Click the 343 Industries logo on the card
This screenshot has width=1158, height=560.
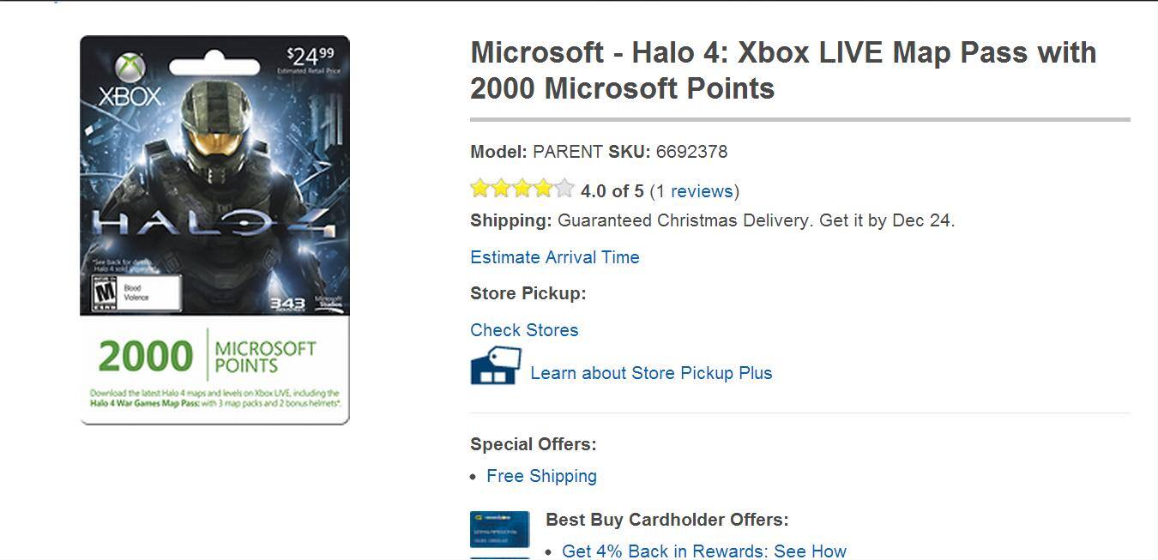coord(287,304)
